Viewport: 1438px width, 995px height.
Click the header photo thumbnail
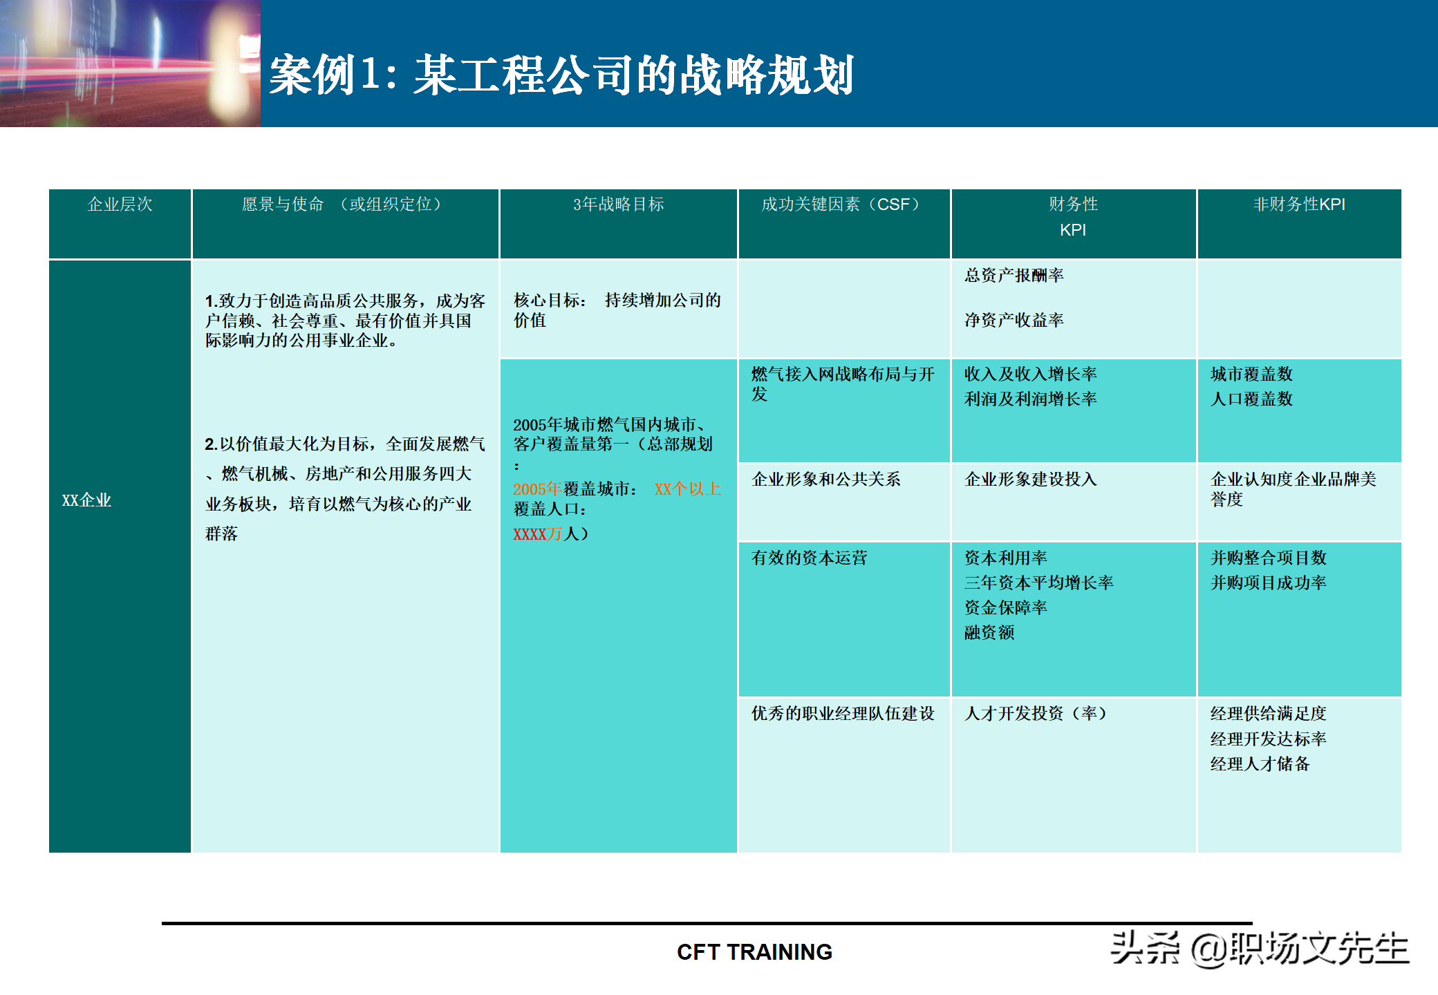pos(130,64)
